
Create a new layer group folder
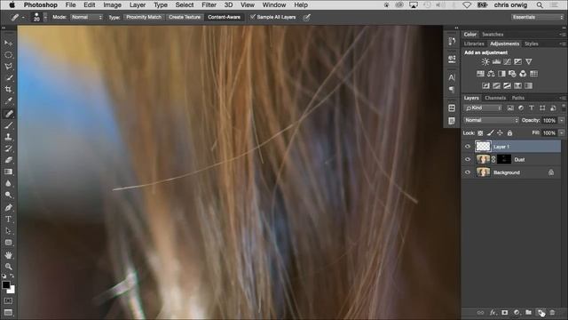click(529, 312)
